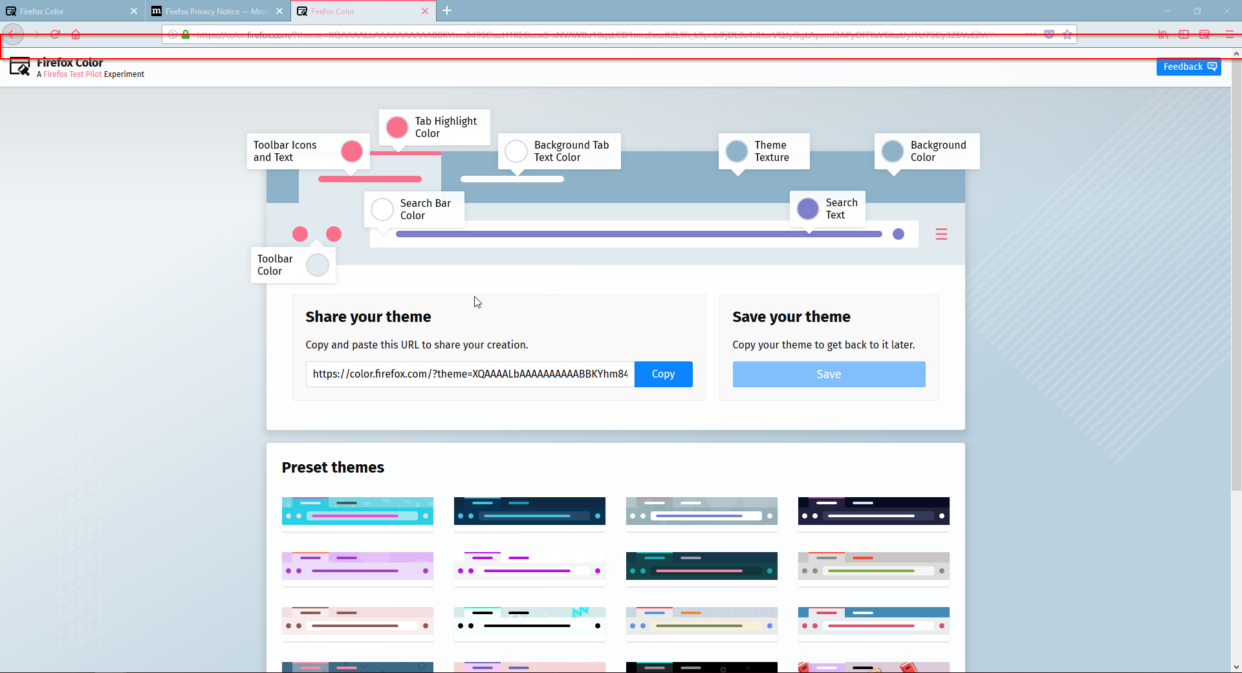Open page actions three-dot menu
Image resolution: width=1242 pixels, height=673 pixels.
(1031, 34)
